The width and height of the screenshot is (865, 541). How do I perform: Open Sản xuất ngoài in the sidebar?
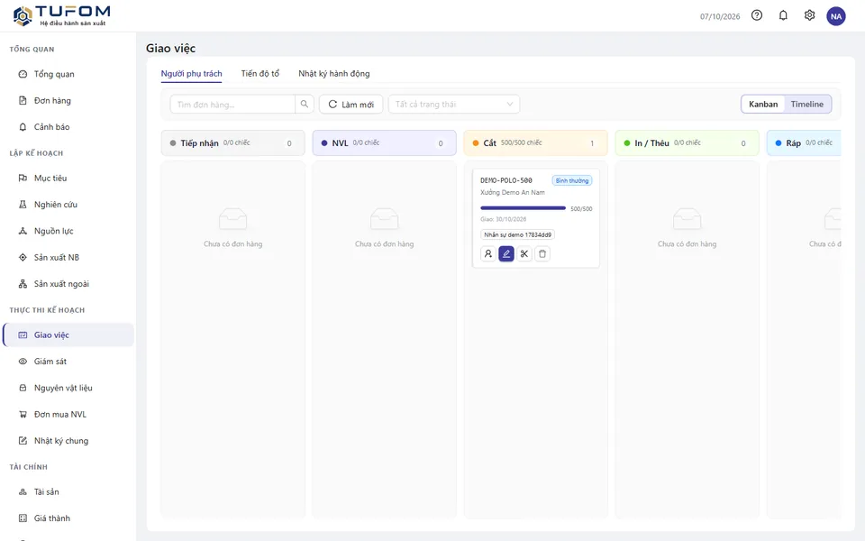68,284
